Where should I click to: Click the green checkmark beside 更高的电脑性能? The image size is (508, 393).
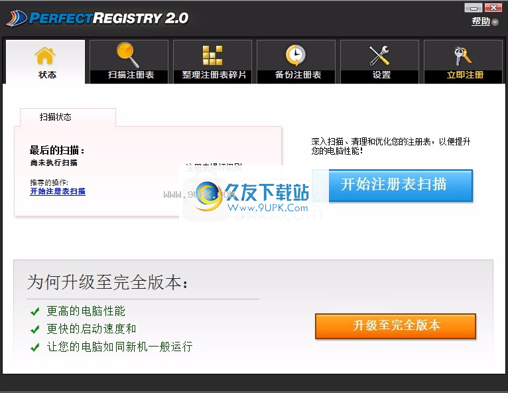tap(35, 311)
